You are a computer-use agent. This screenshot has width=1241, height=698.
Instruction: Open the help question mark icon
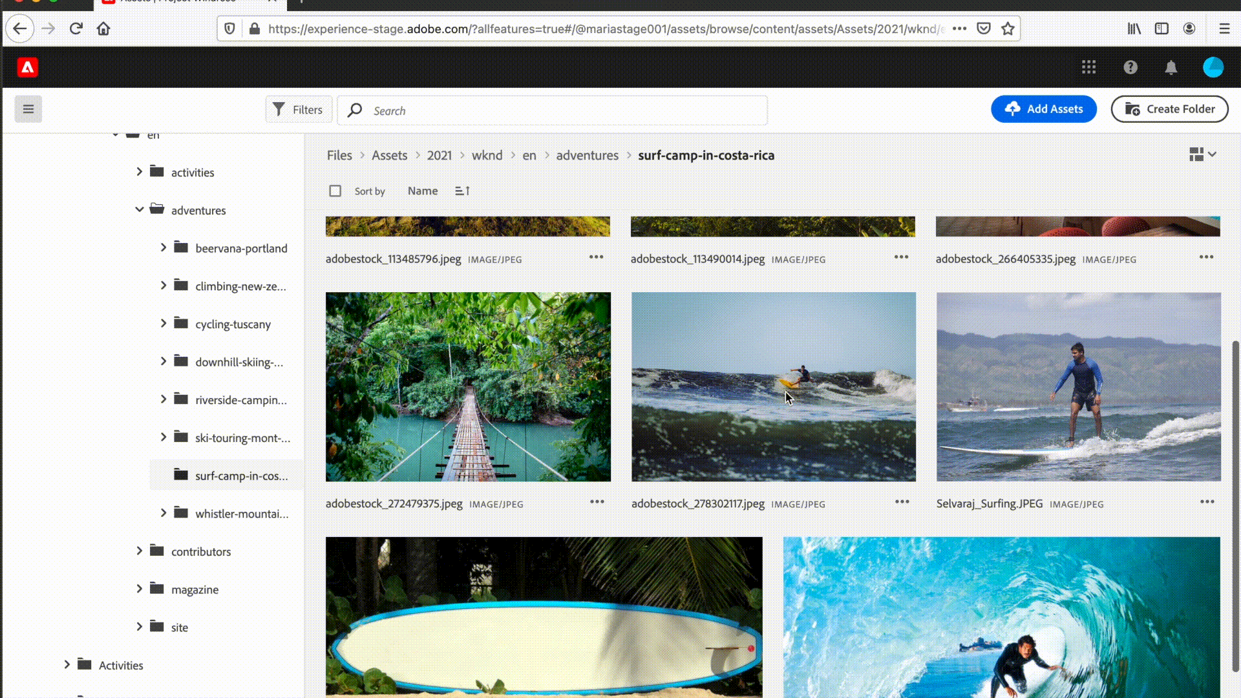click(x=1130, y=67)
